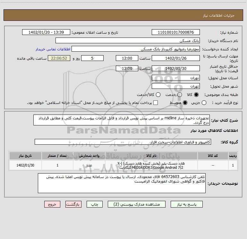Image resolution: width=247 pixels, height=239 pixels.
Task: Open اطلاعات تماس خریدار link
Action: click(53, 49)
